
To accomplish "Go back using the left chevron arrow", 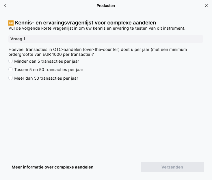I will [x=5, y=6].
